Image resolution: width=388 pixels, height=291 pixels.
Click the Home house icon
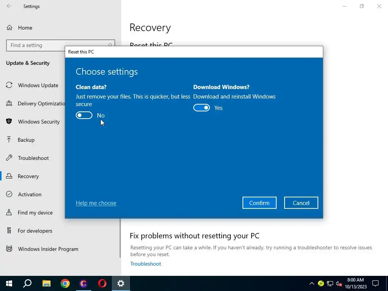[9, 28]
